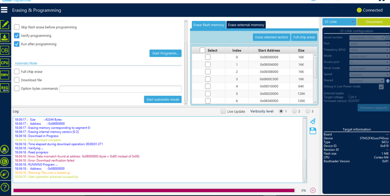Click Full chip erase button
390x196 pixels.
point(304,37)
